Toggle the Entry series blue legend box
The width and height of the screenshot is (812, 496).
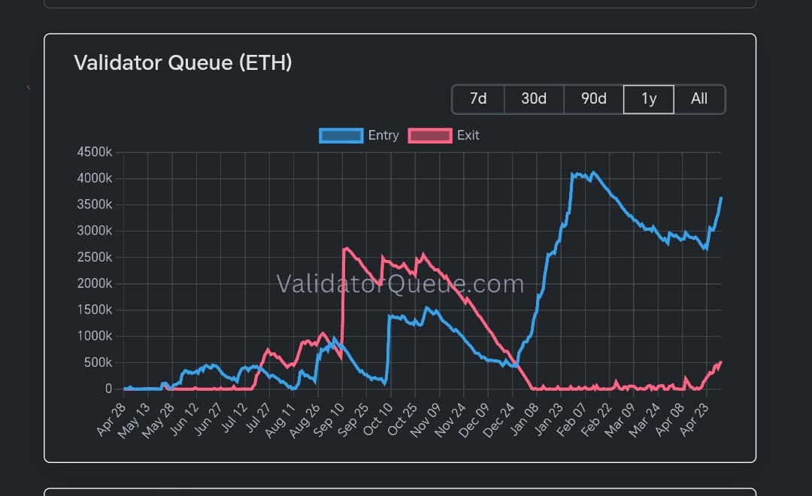(341, 136)
